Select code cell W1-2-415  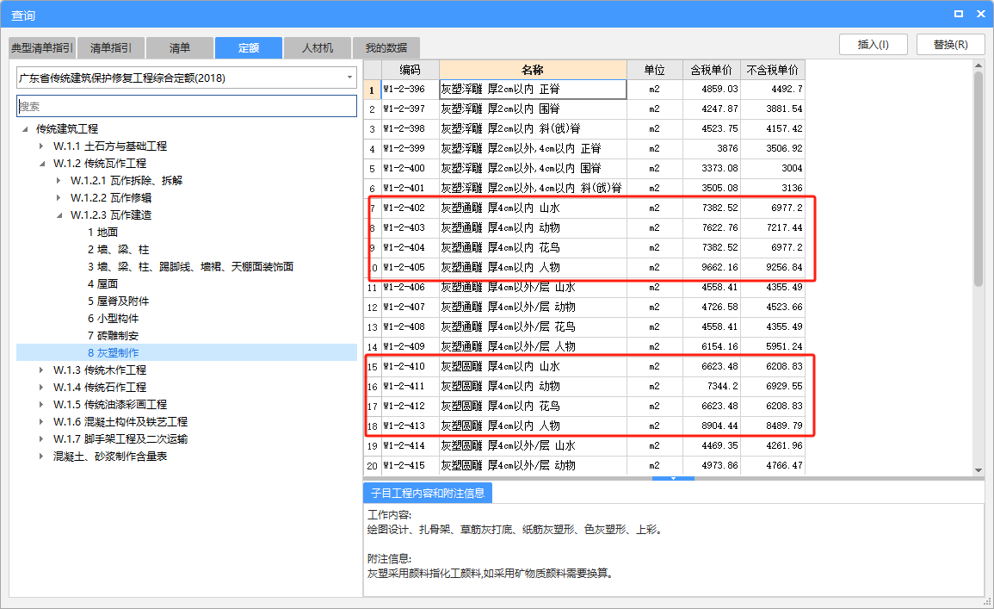tap(411, 466)
